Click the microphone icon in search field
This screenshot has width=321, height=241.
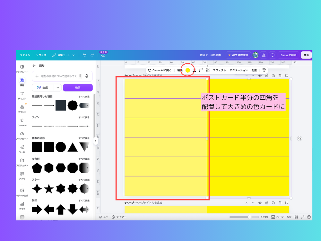(x=87, y=76)
